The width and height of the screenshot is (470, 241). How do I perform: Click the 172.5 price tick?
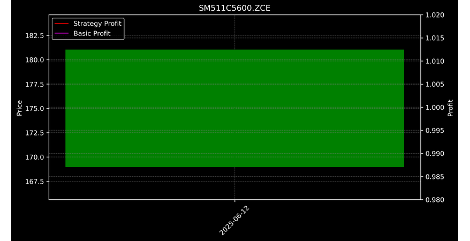point(34,133)
